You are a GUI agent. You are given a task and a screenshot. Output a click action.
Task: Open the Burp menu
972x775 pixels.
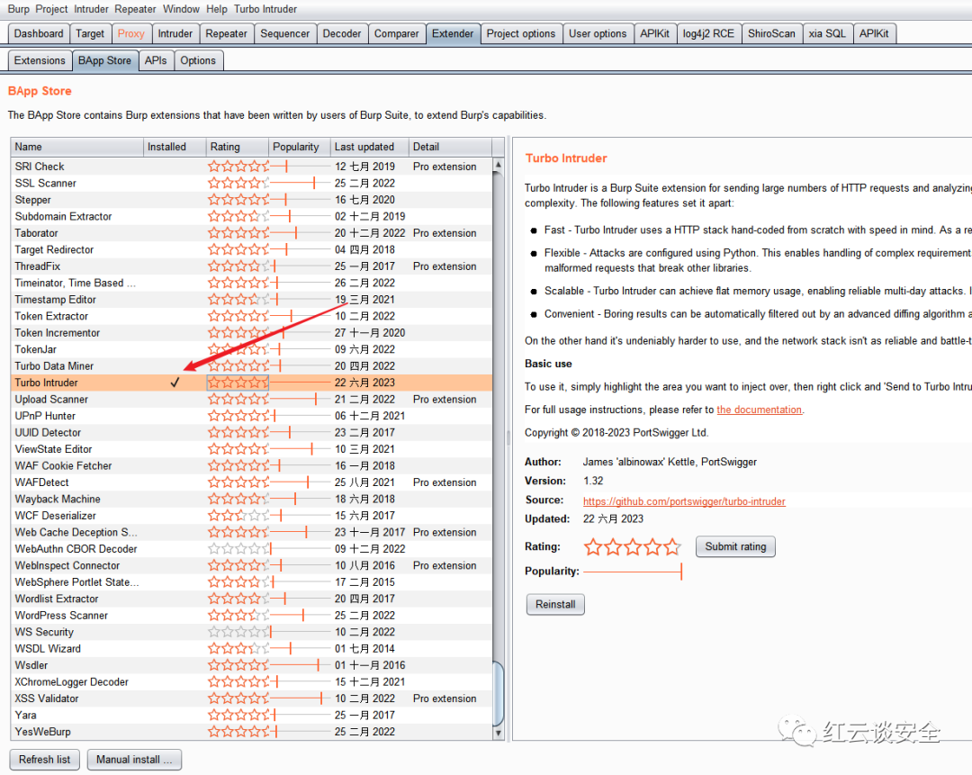pyautogui.click(x=18, y=9)
